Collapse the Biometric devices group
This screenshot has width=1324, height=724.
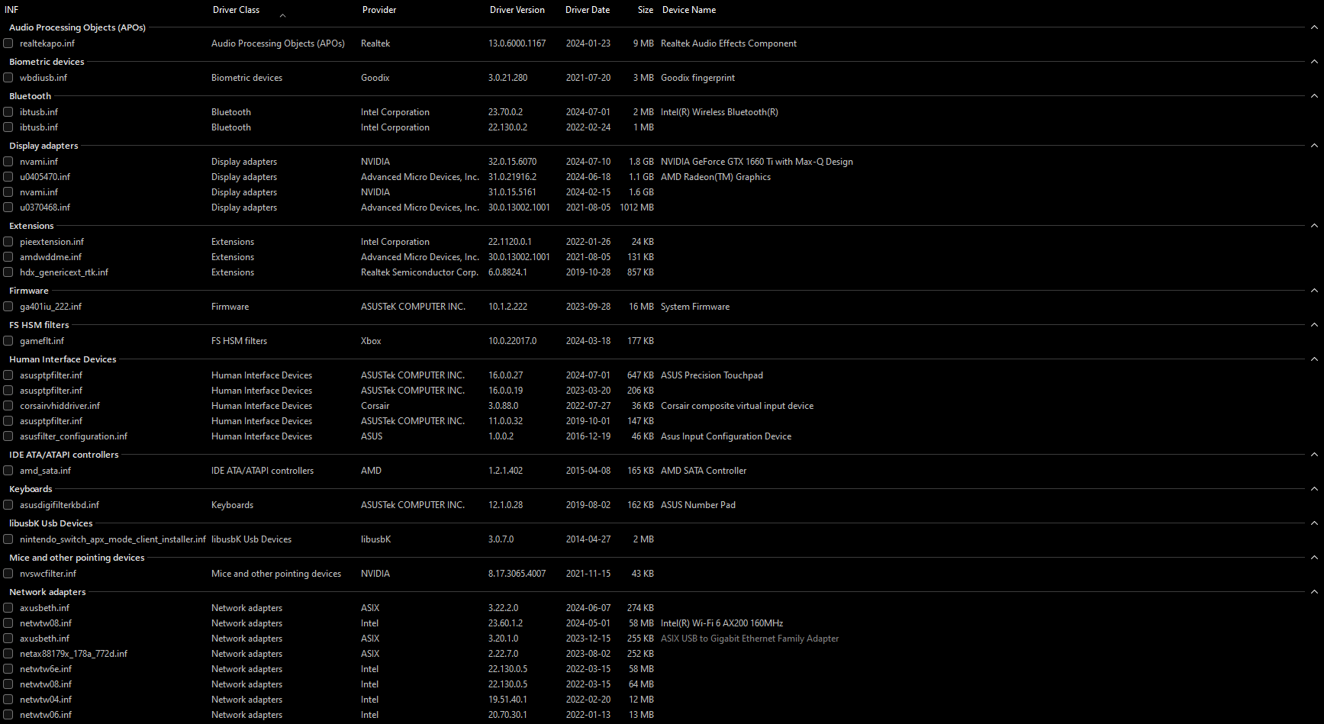1314,62
